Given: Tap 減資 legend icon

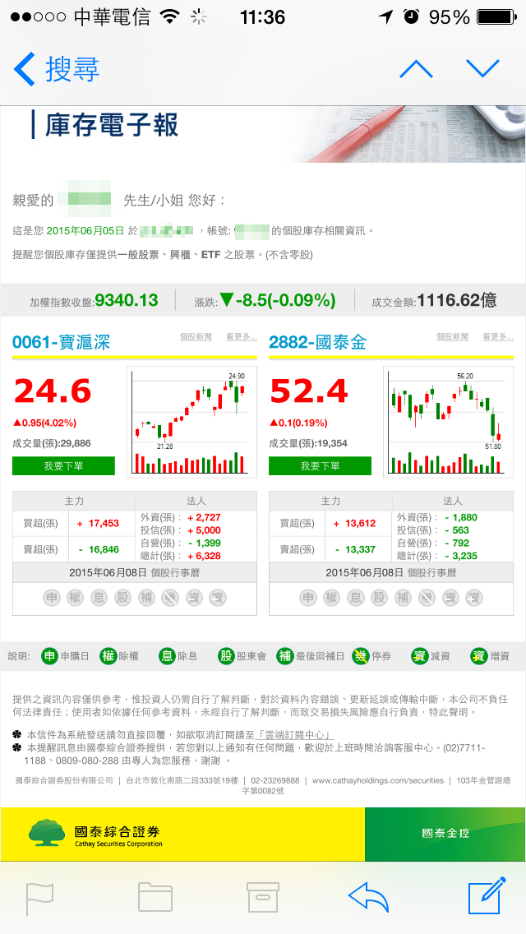Looking at the screenshot, I should click(419, 656).
